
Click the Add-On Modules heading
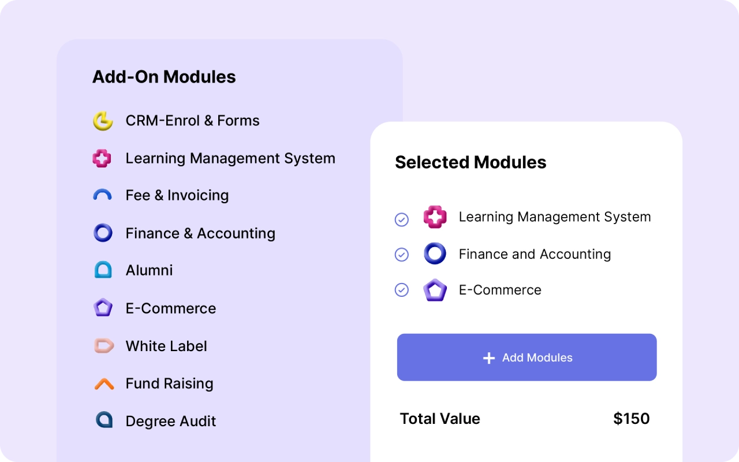pos(164,76)
